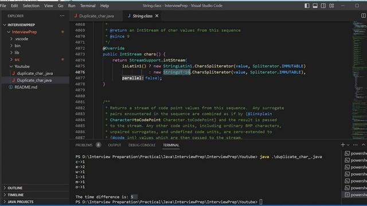This screenshot has height=206, width=367.
Task: Open duplicate_char_.java in explorer
Action: 35,73
